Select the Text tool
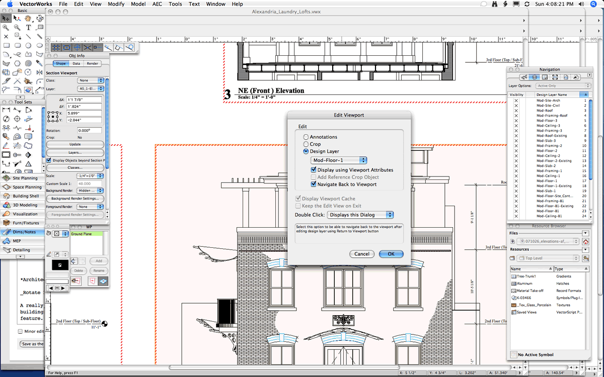604x377 pixels. click(28, 28)
